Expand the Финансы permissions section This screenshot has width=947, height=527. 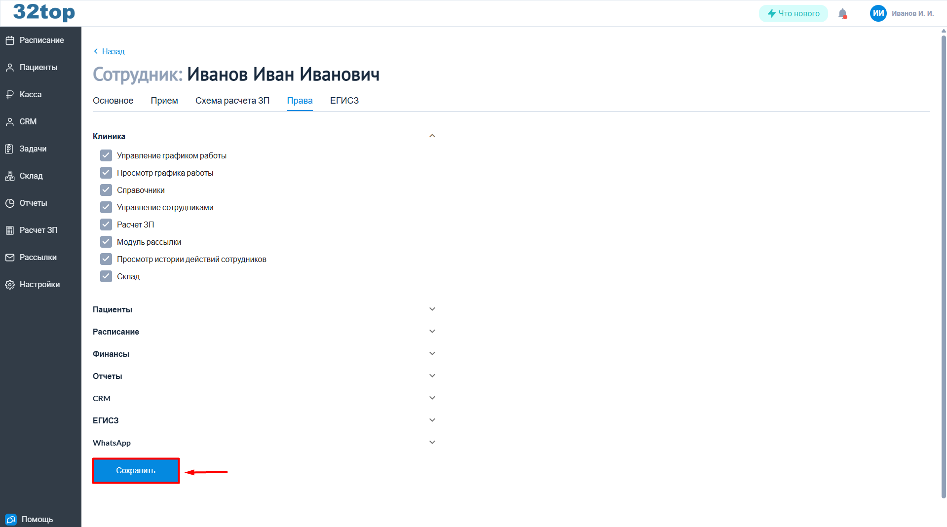432,354
